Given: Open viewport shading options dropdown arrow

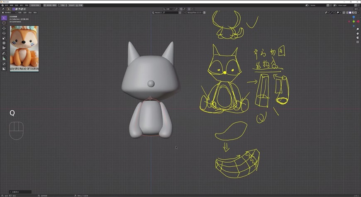Looking at the screenshot, I should pos(358,13).
